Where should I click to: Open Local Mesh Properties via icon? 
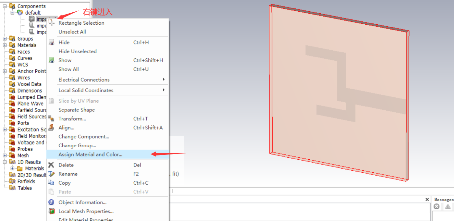pyautogui.click(x=51, y=211)
